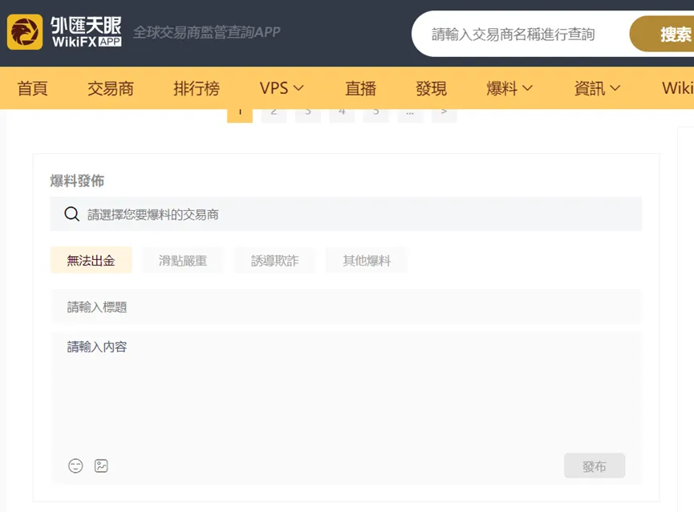Click the 請選擇您要爆料的交易商 field
694x512 pixels.
(x=346, y=214)
